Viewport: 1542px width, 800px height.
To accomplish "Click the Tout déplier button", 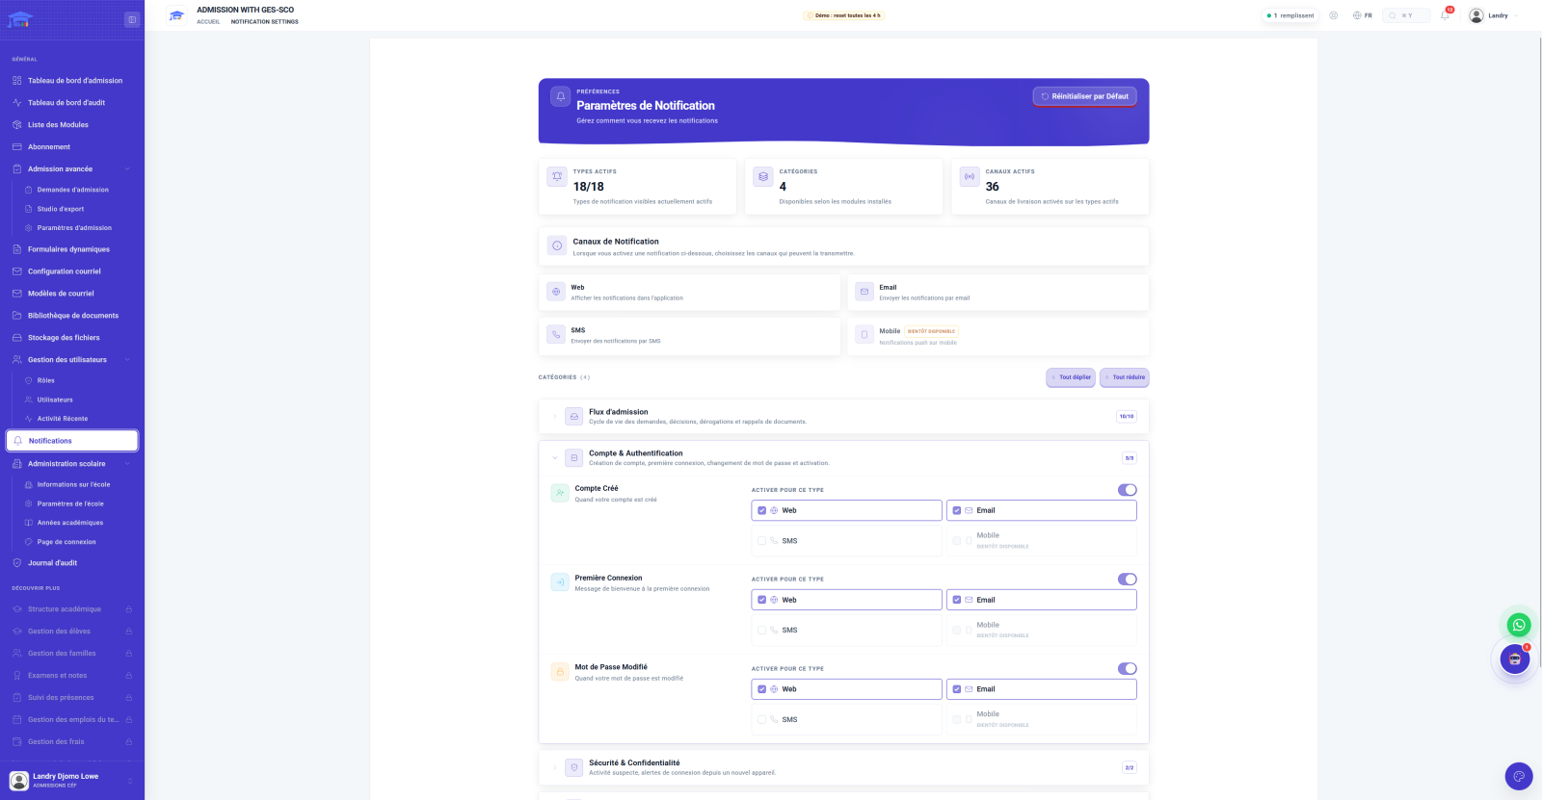I will point(1071,377).
